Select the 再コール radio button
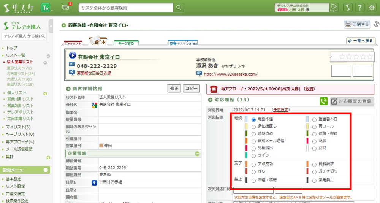Screen dimensions: 380x203 (x=314, y=127)
